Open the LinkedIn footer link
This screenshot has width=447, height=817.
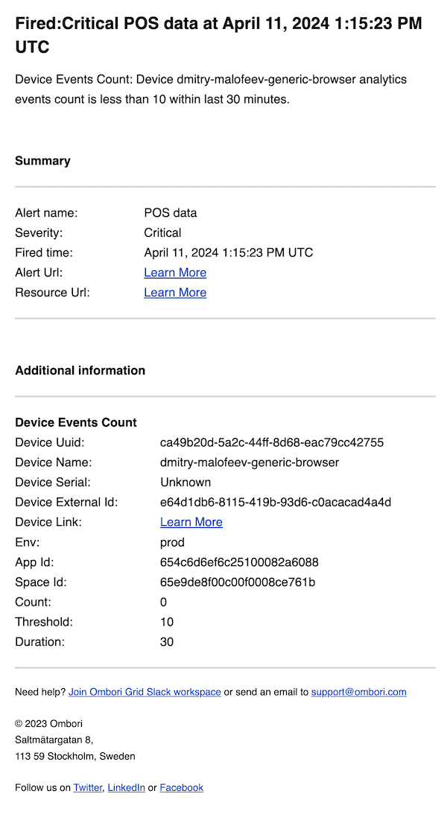[126, 787]
